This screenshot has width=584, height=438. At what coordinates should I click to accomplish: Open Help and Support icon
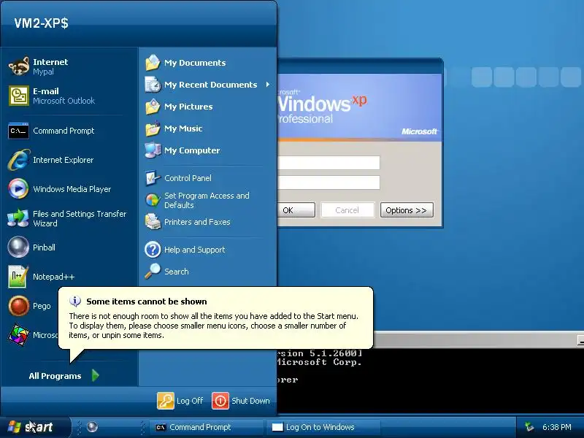click(x=153, y=250)
